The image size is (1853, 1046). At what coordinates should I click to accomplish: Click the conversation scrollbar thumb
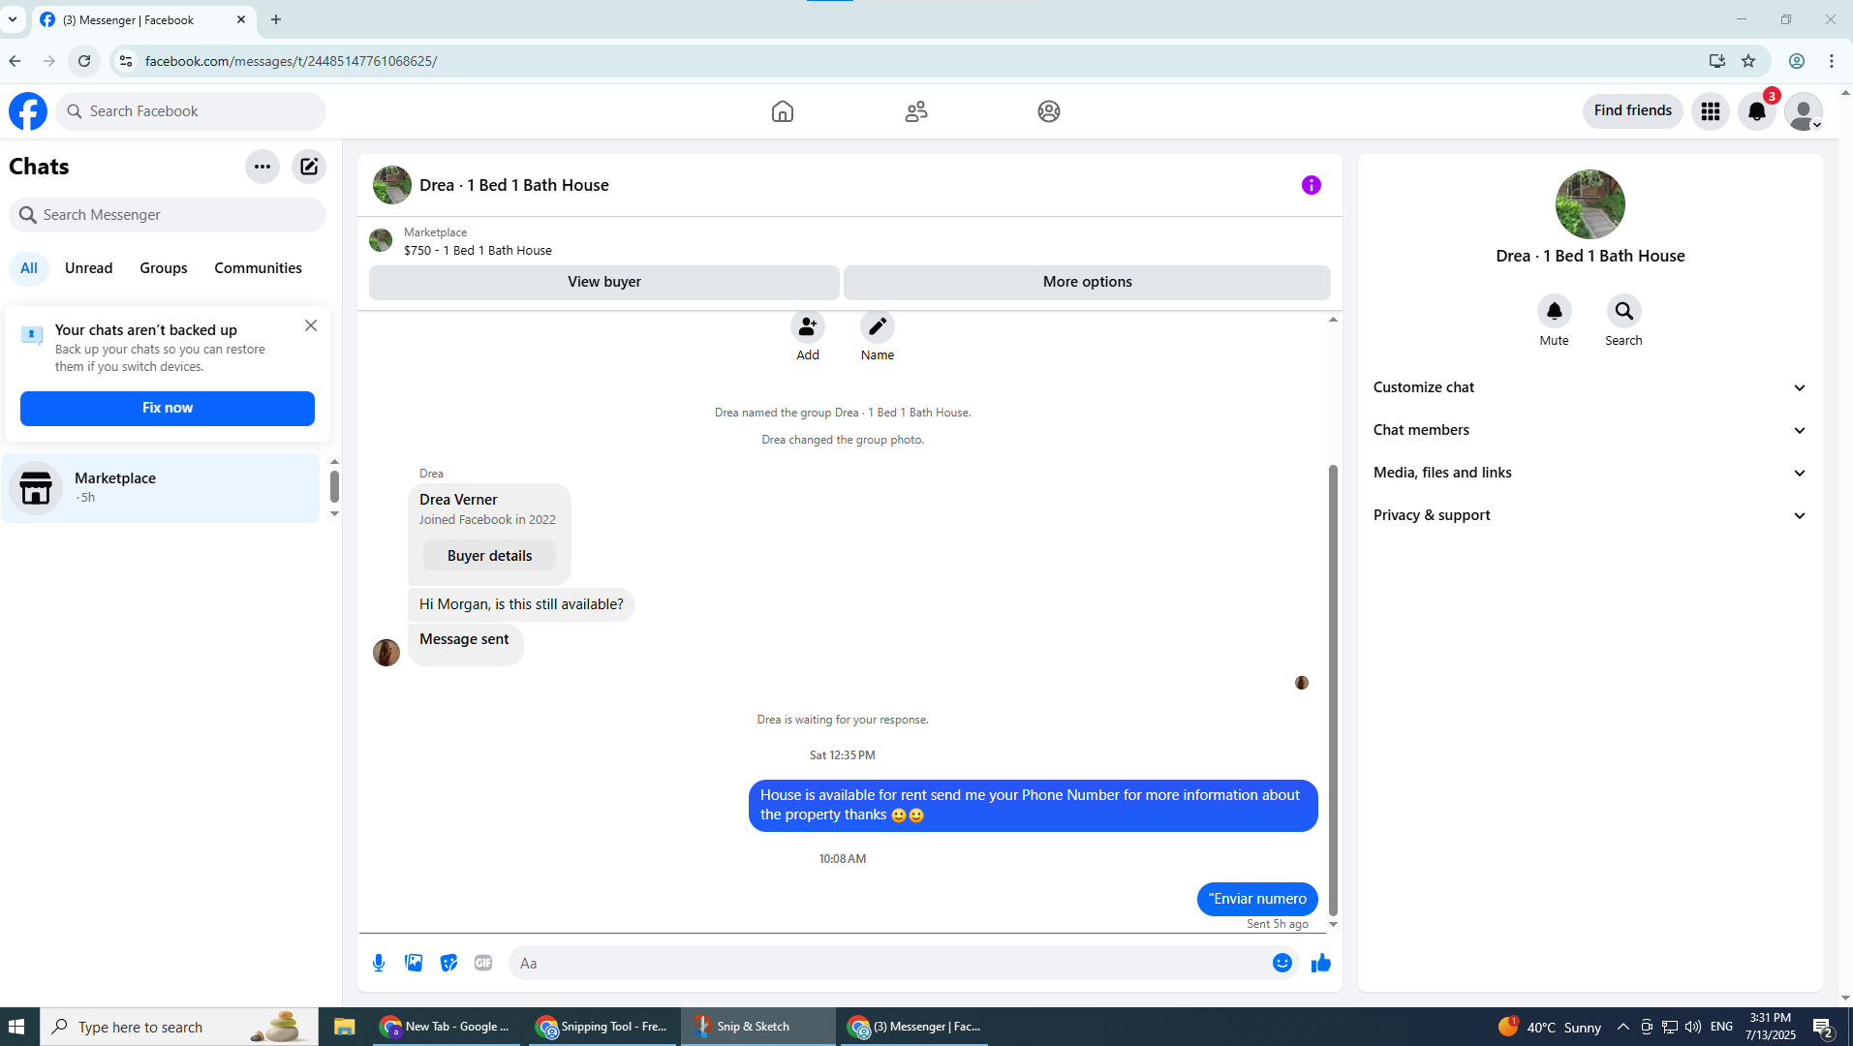click(1333, 690)
